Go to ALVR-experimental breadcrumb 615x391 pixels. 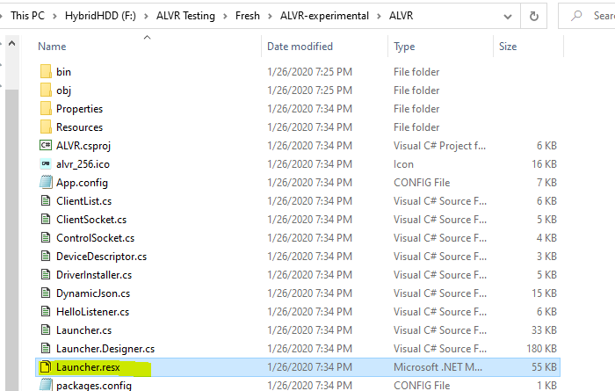(x=324, y=16)
